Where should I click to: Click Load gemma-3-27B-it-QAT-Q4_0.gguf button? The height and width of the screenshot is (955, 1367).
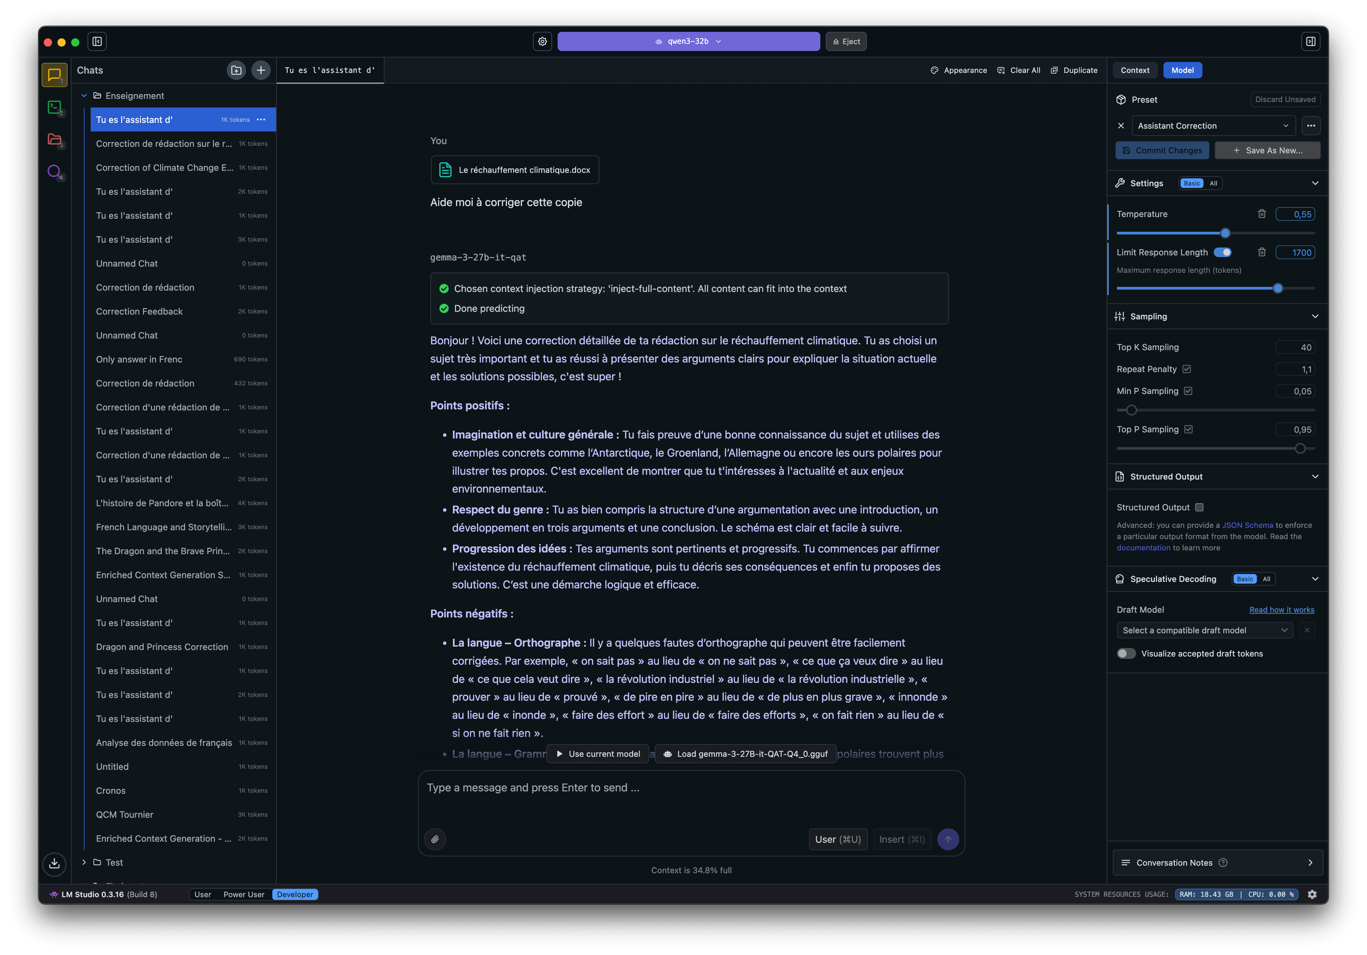pyautogui.click(x=745, y=754)
